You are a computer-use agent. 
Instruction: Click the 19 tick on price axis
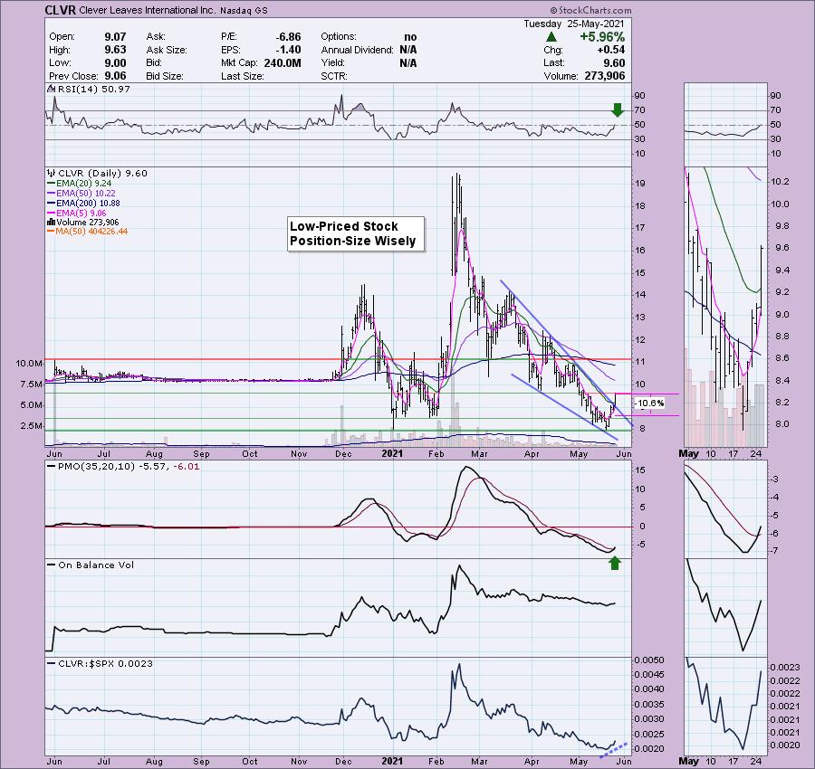pyautogui.click(x=640, y=184)
